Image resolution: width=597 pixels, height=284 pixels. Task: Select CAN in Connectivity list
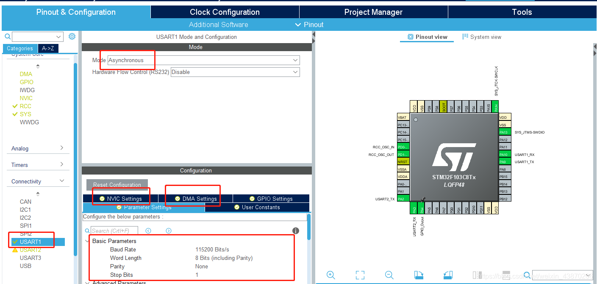click(x=25, y=202)
